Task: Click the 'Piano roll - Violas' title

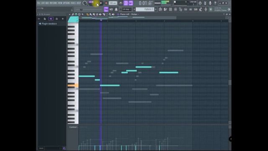Action: click(129, 14)
